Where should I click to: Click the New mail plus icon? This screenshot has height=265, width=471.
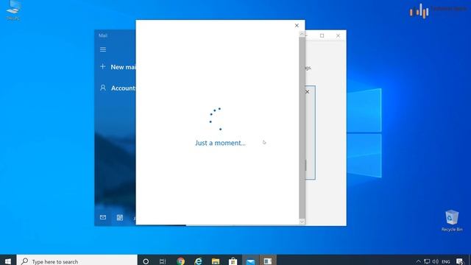pos(103,66)
